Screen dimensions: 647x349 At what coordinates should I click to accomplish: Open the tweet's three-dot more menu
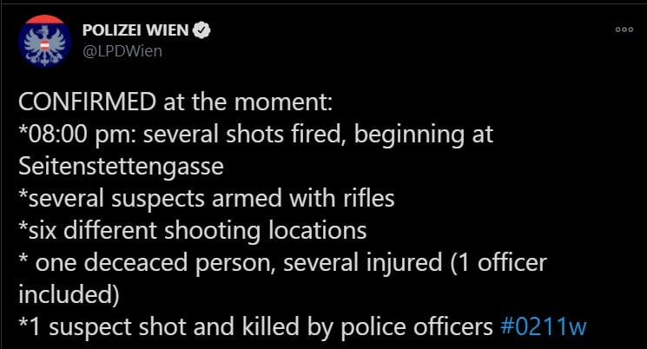click(624, 29)
